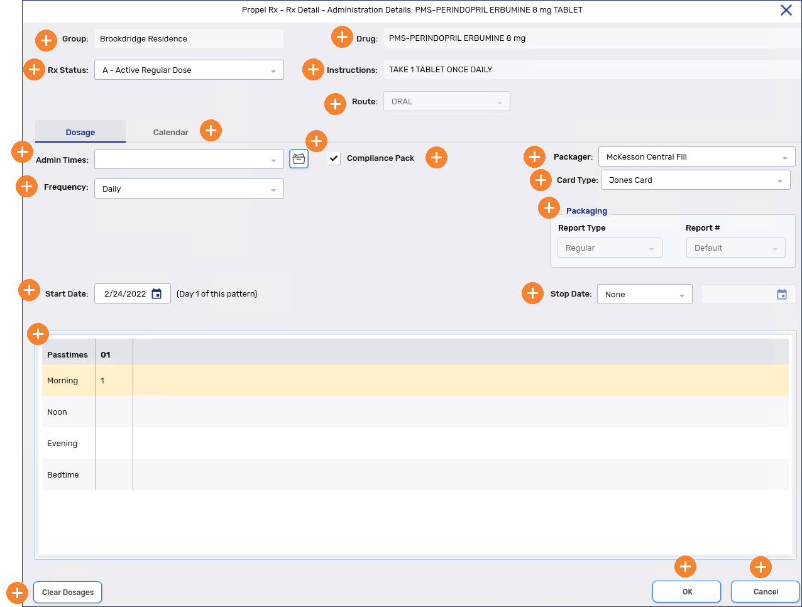Viewport: 802px width, 607px height.
Task: Open the Rx Status dropdown
Action: 189,70
